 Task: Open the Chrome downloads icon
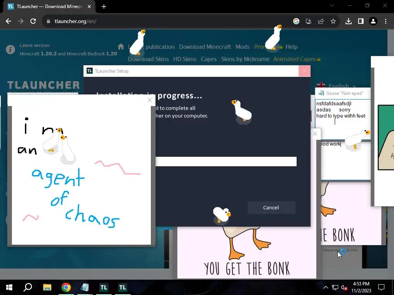coord(349,22)
